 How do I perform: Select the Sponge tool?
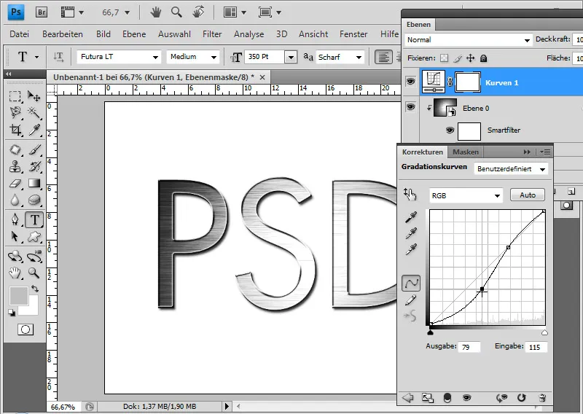(x=34, y=200)
